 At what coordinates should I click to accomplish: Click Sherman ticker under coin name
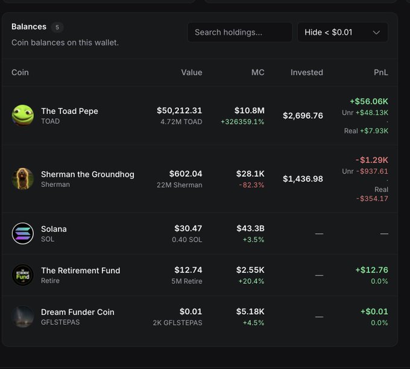point(55,184)
